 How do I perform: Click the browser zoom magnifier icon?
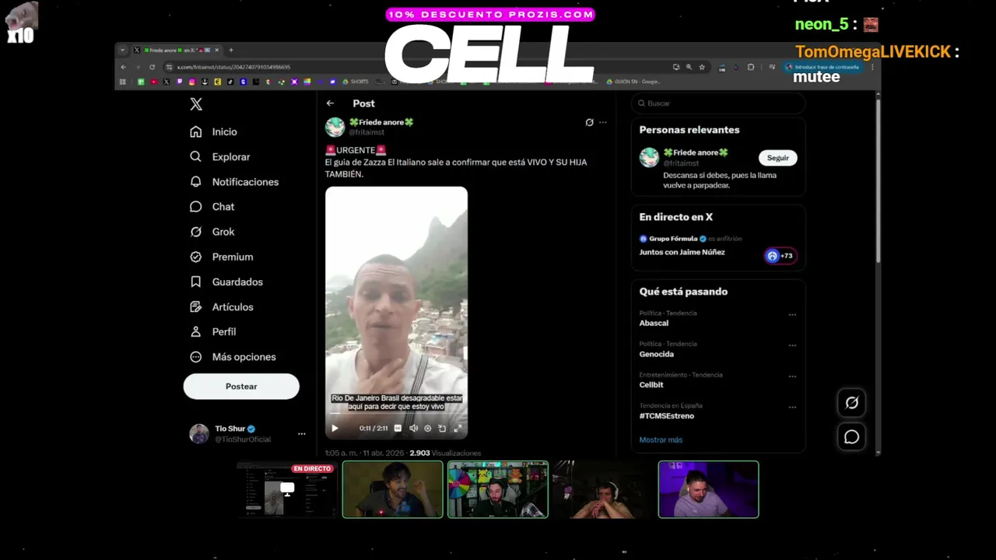point(689,67)
